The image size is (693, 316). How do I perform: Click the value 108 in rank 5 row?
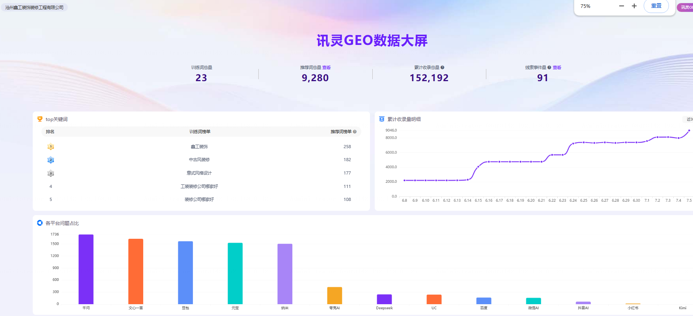point(347,199)
